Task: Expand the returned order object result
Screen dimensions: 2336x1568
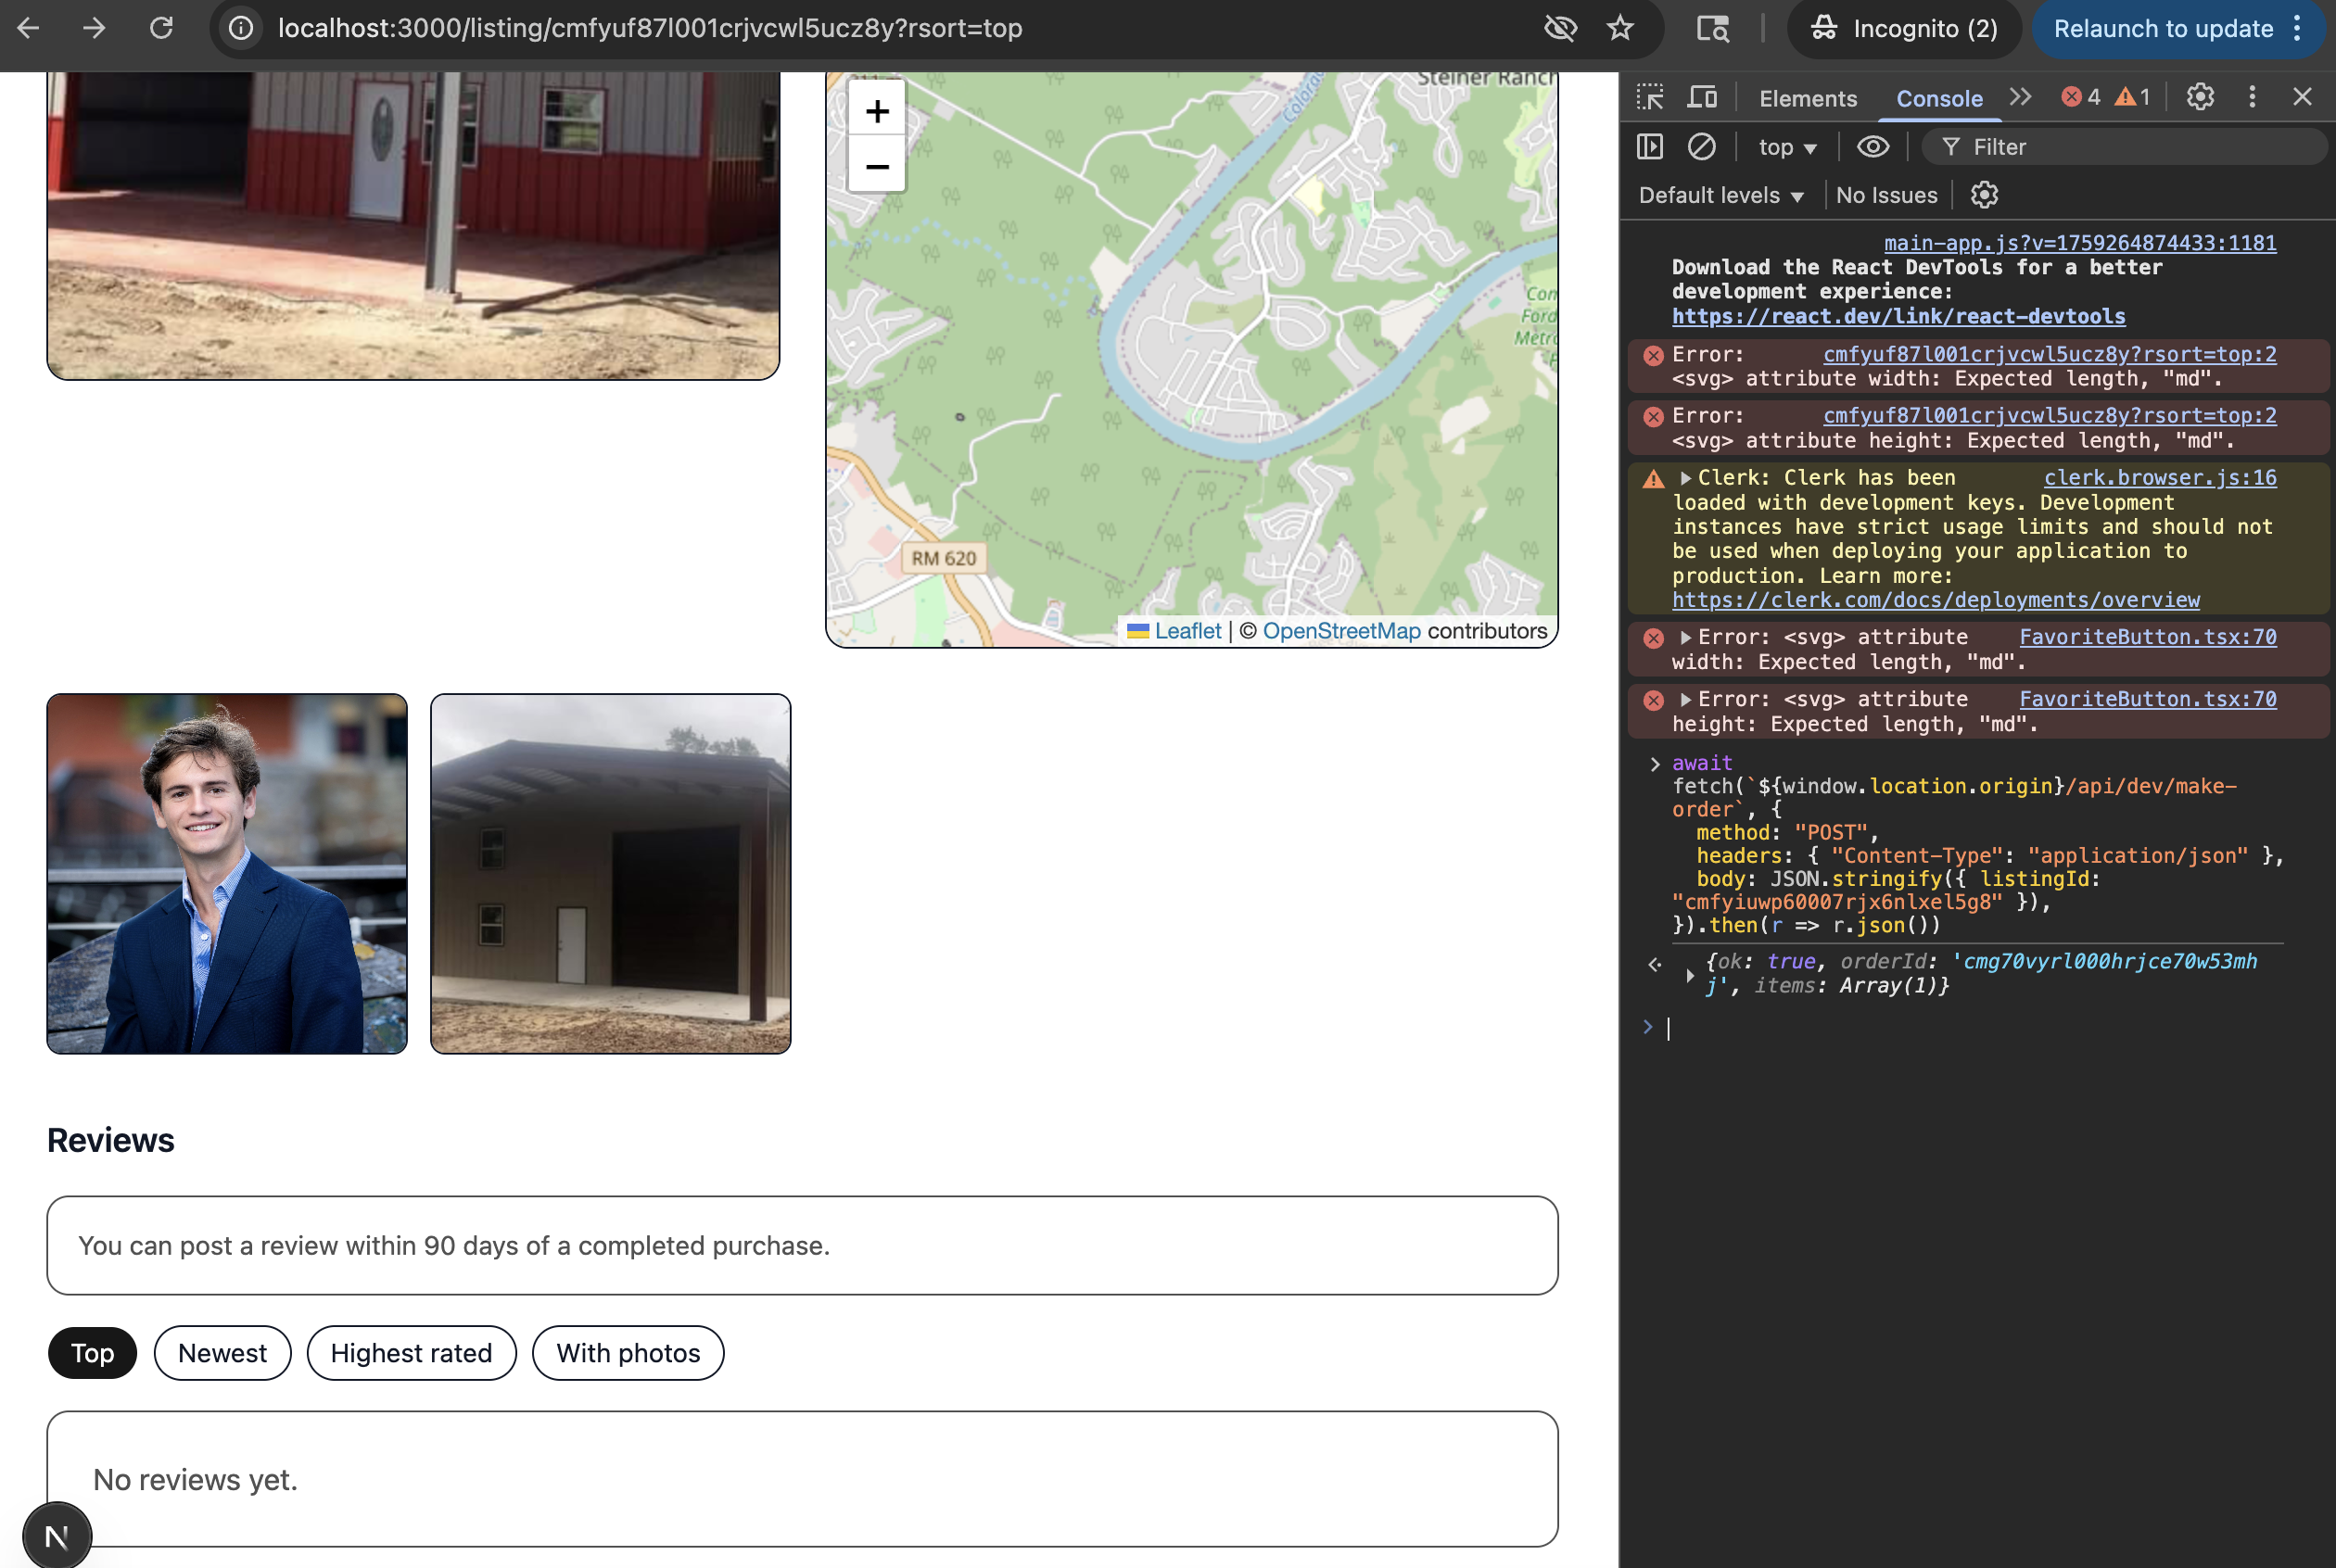Action: 1690,975
